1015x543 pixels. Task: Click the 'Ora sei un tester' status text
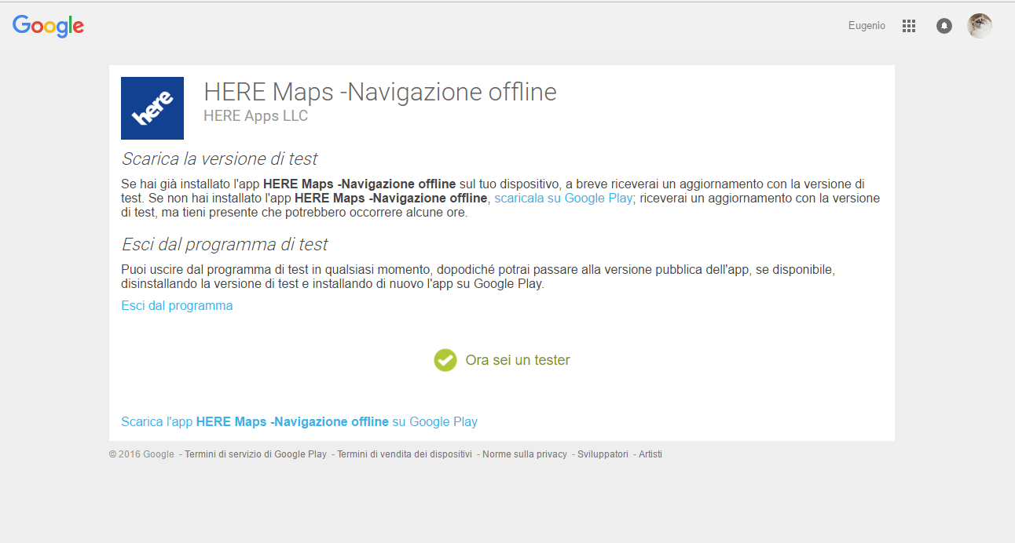pos(518,360)
